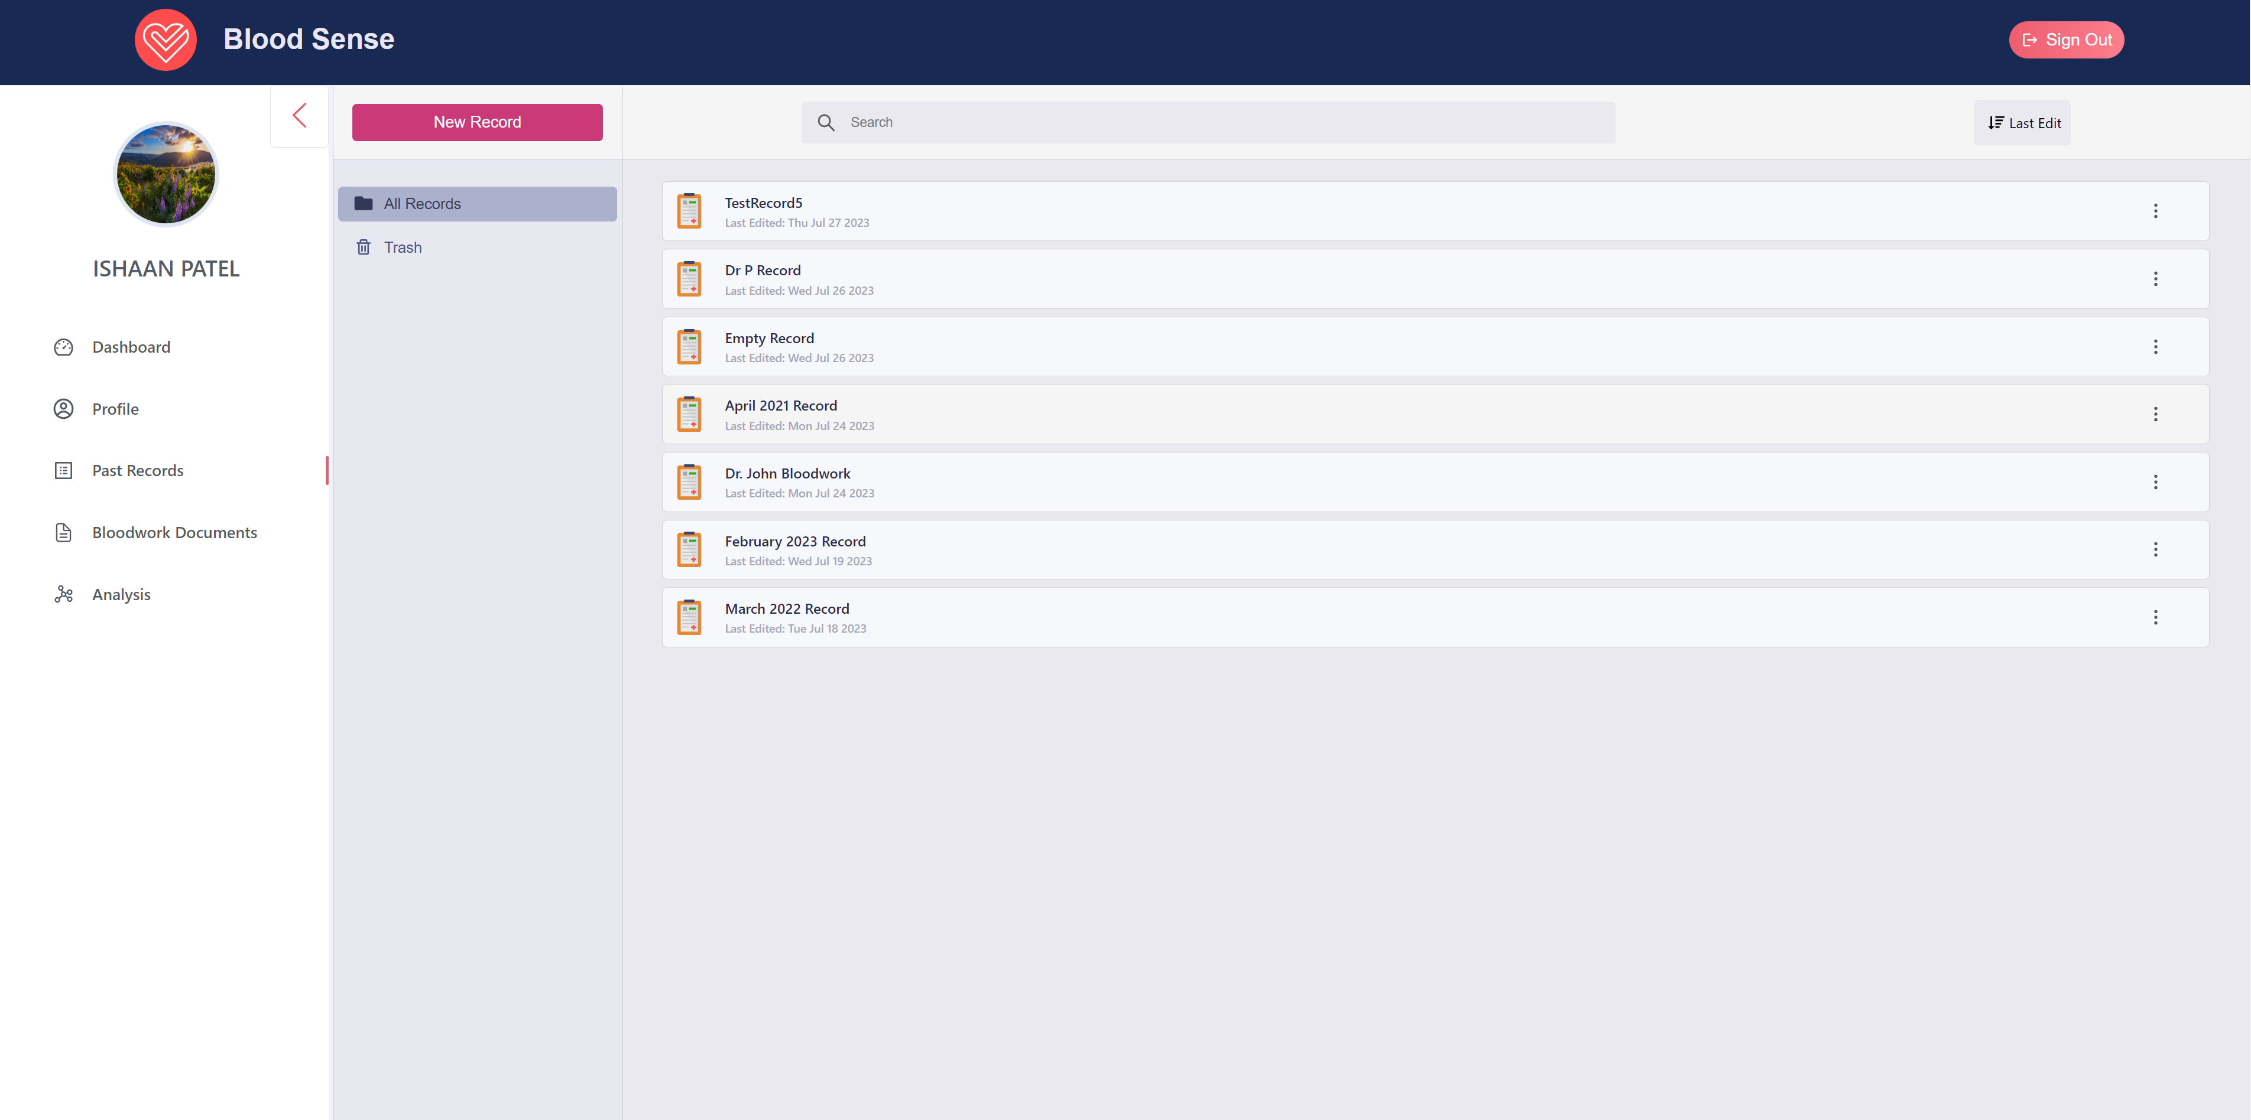Open the Dr. John Bloodwork record
This screenshot has height=1120, width=2251.
[x=787, y=474]
